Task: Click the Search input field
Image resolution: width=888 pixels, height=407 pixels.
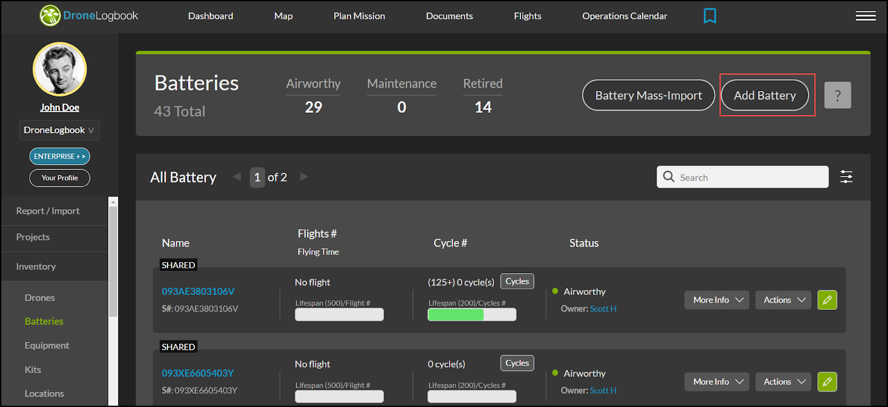Action: pos(743,177)
